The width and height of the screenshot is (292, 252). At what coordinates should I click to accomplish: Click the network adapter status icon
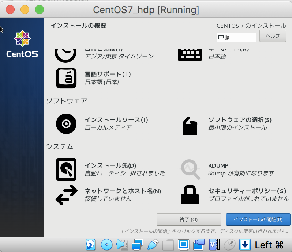pos(138,245)
